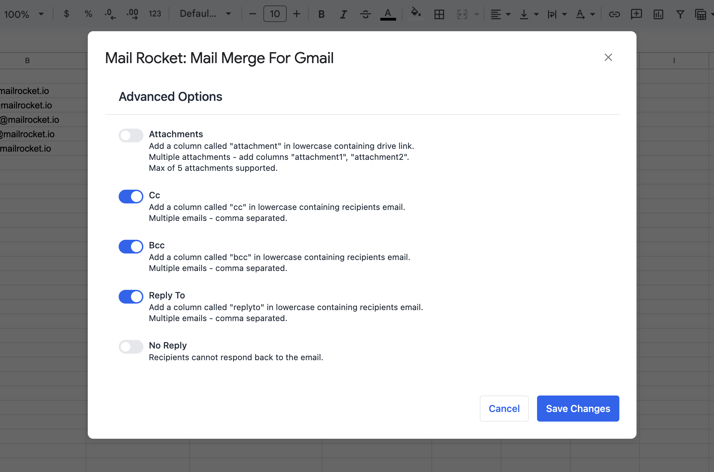Click the italic formatting icon
Viewport: 714px width, 472px height.
[343, 14]
